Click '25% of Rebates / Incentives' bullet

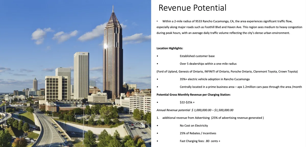pos(198,133)
